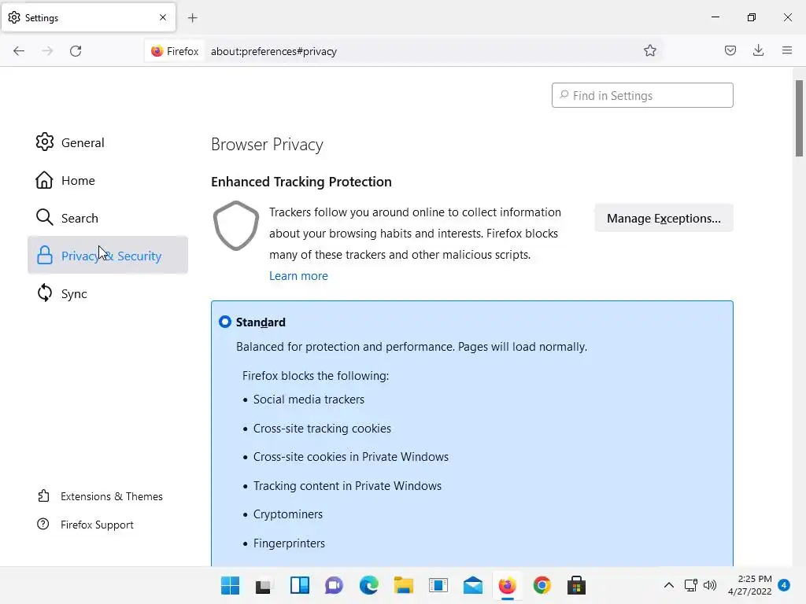Open the notification badge showing 4
This screenshot has width=806, height=604.
(784, 585)
